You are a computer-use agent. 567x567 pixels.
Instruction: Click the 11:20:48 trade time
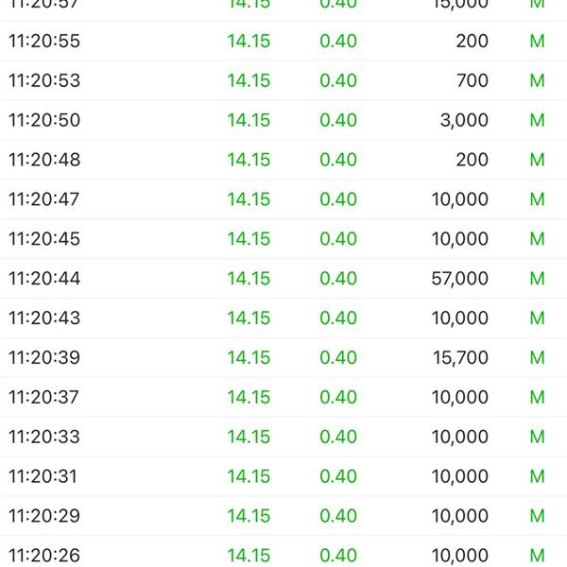(x=44, y=160)
